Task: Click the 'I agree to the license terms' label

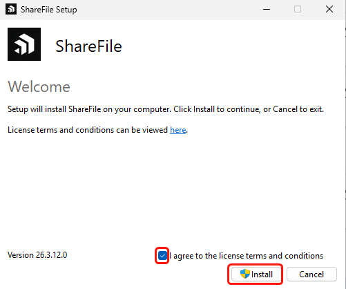Action: [x=247, y=256]
